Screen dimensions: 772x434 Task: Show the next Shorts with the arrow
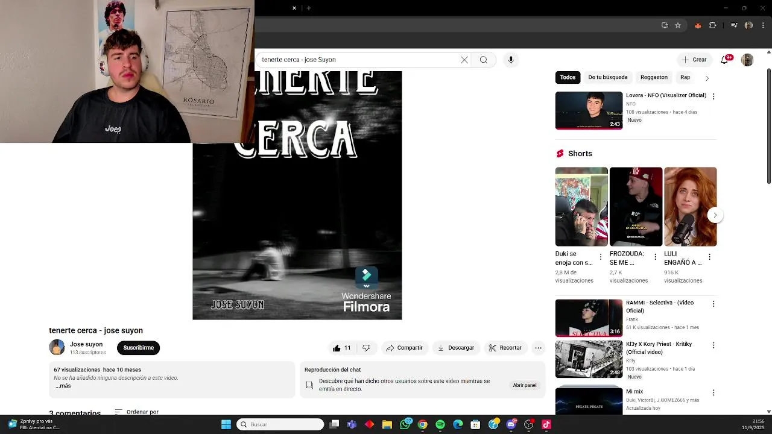click(715, 215)
